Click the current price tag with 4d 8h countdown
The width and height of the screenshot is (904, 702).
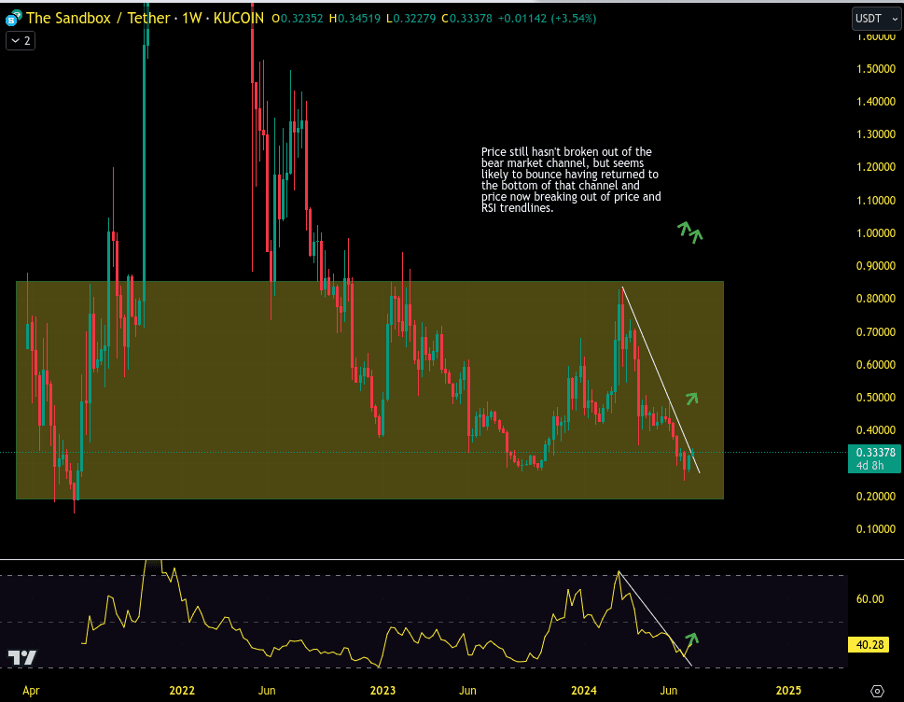[874, 458]
